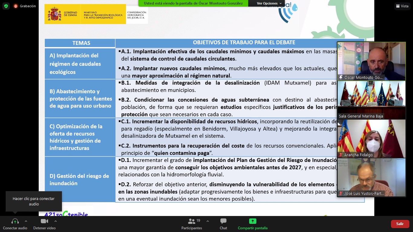Open Ver Opciones dropdown menu
Viewport: 413px width, 232px height.
(x=269, y=3)
